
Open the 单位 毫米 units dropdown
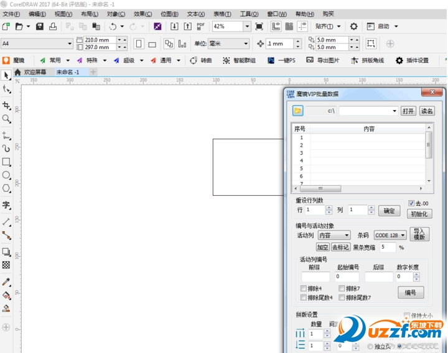click(246, 44)
